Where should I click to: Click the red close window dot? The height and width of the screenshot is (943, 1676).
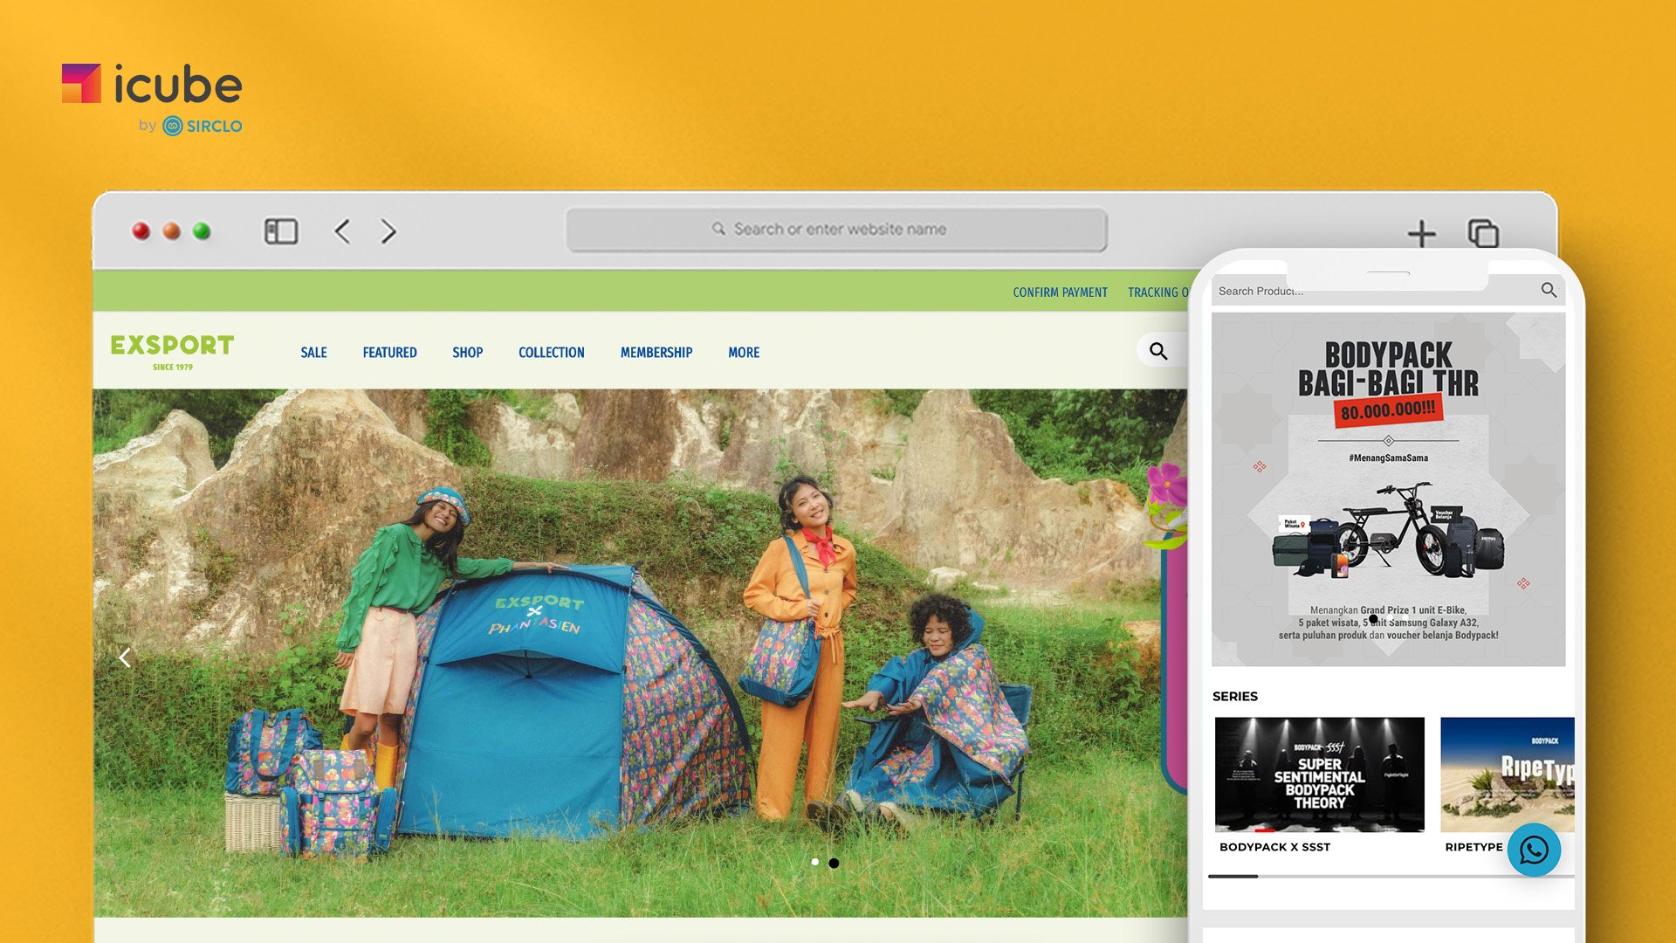tap(141, 231)
